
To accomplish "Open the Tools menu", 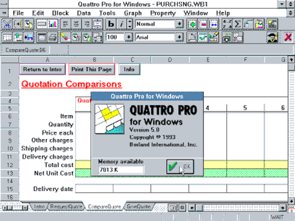I will pos(107,13).
